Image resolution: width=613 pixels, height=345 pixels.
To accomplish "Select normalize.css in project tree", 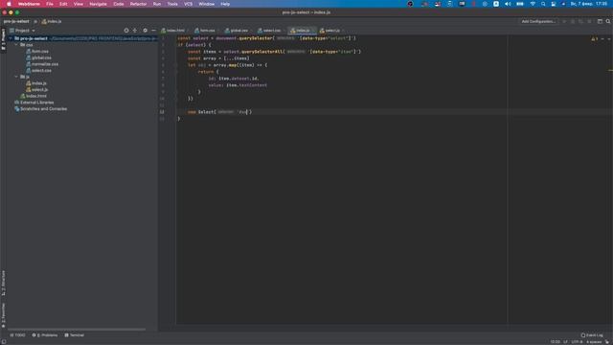I will click(x=42, y=64).
